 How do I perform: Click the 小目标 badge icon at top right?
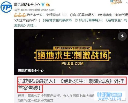(x=116, y=2)
